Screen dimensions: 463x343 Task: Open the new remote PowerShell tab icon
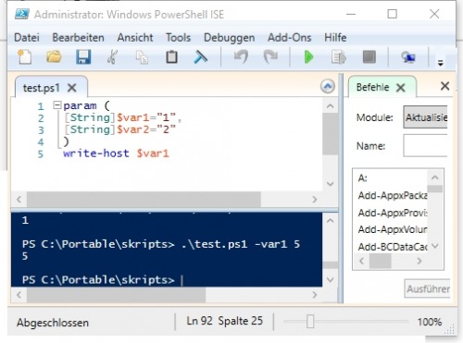408,57
